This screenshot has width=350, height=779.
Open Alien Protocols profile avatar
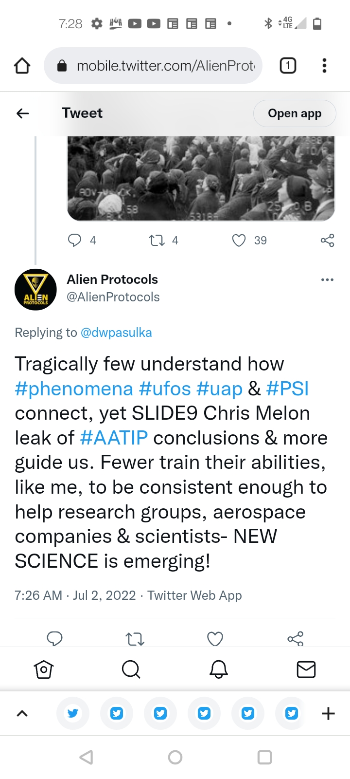35,290
